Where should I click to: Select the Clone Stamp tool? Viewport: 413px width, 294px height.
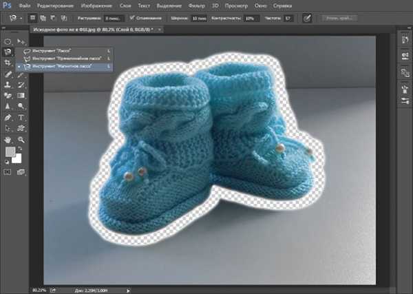click(x=8, y=85)
